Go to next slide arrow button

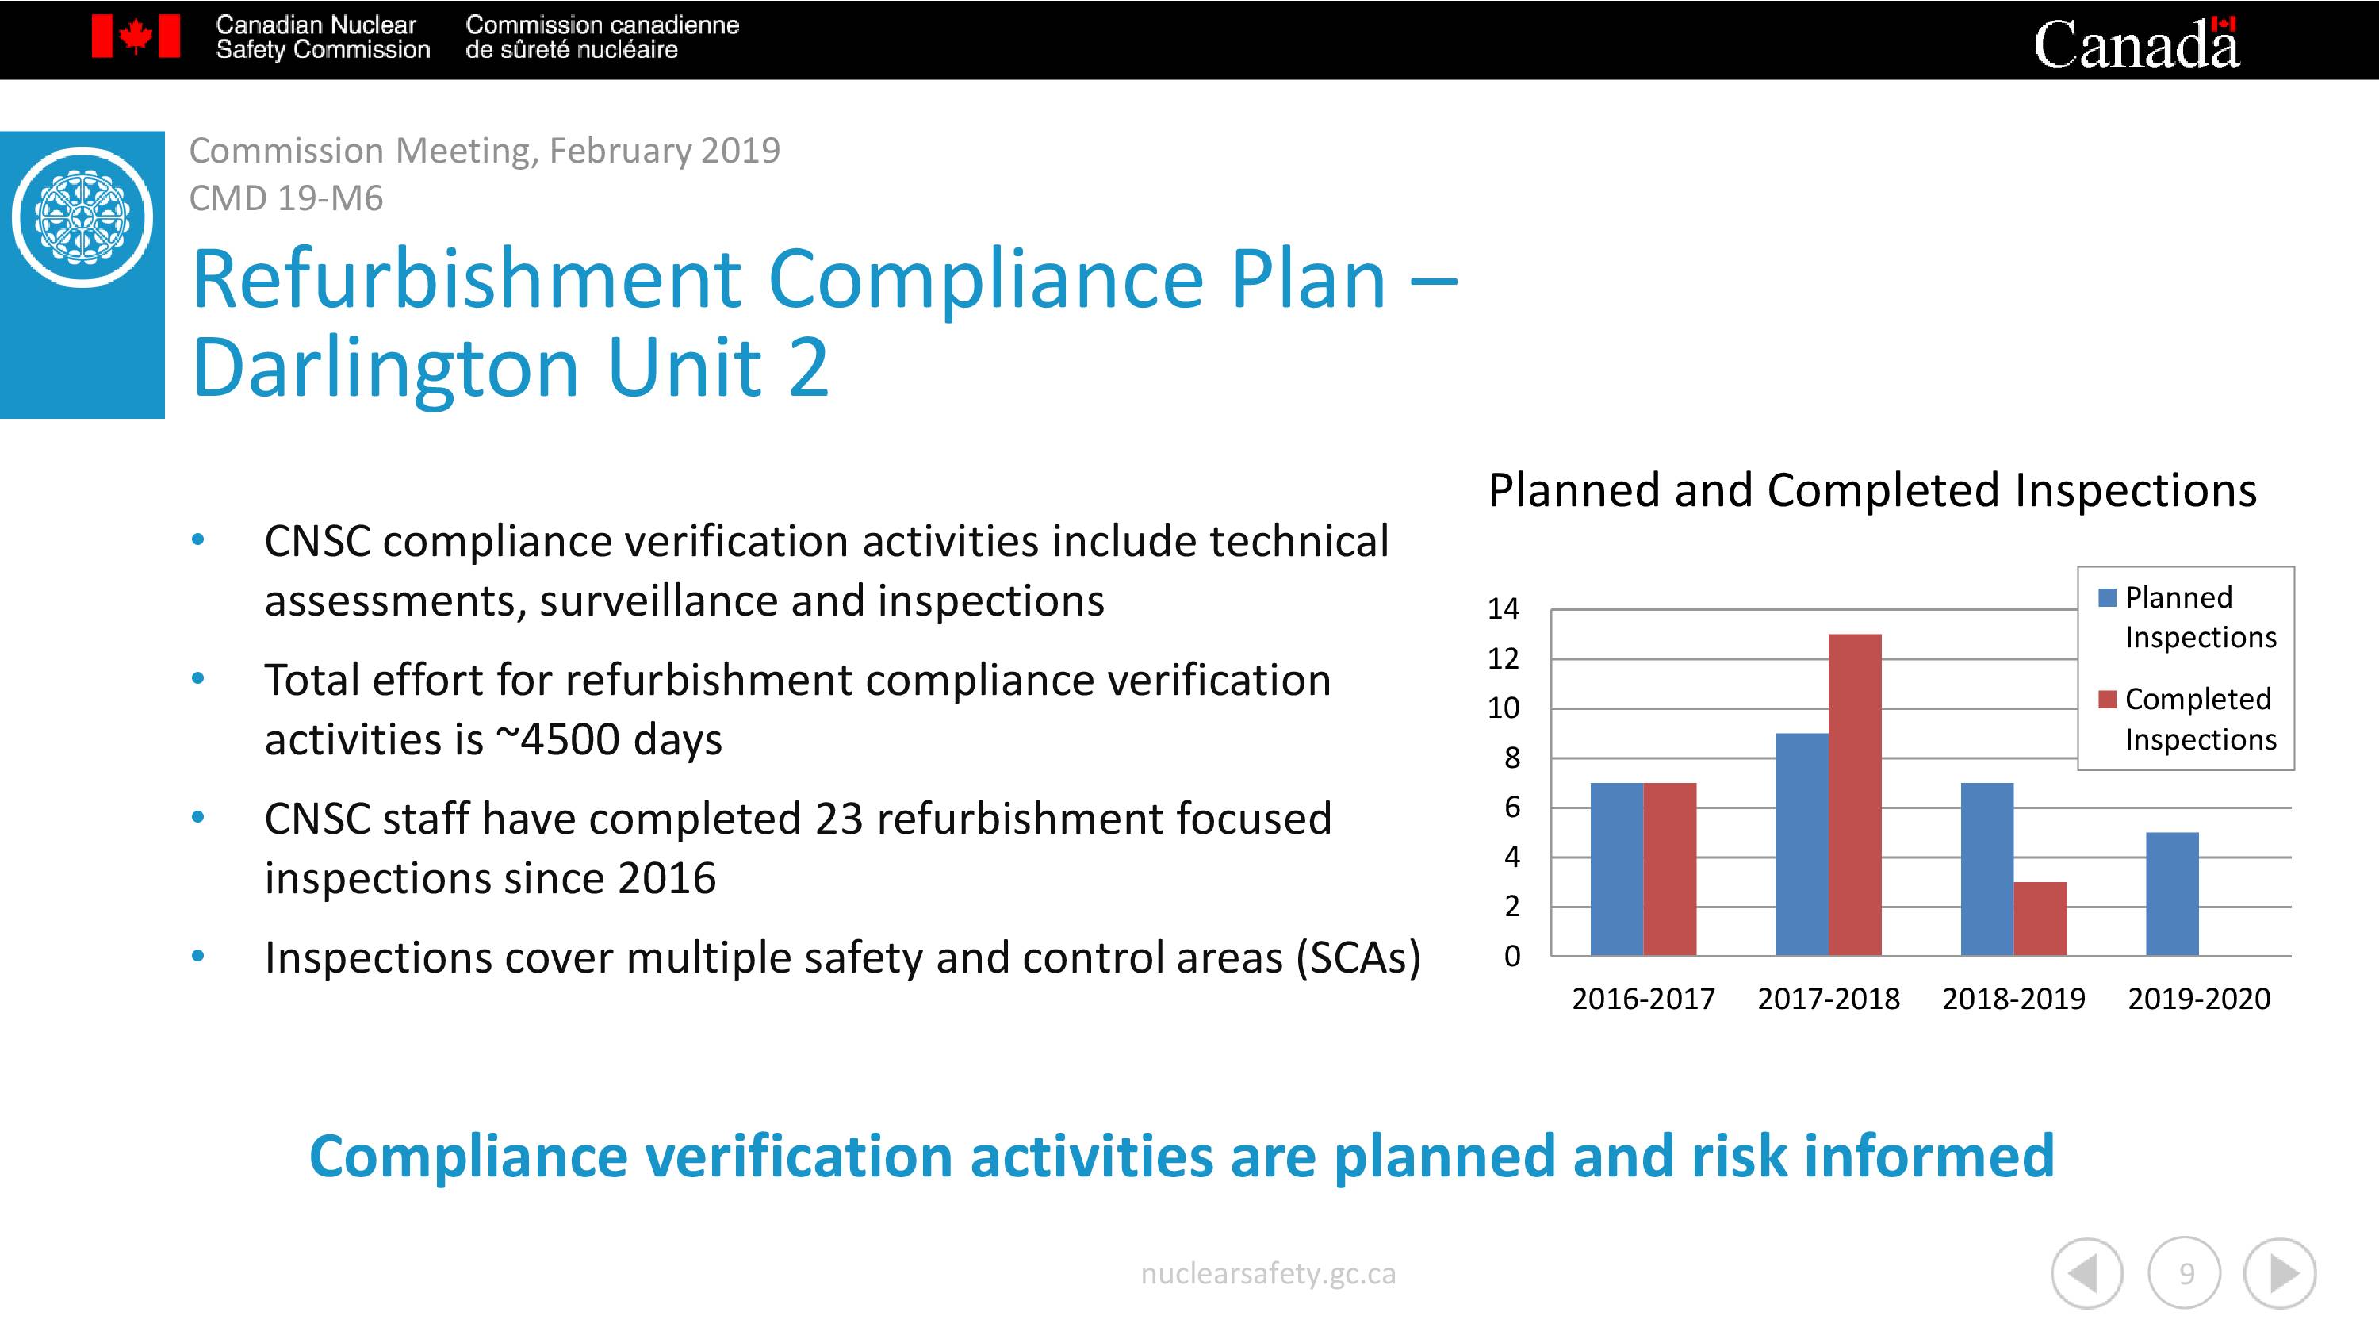[x=2280, y=1273]
